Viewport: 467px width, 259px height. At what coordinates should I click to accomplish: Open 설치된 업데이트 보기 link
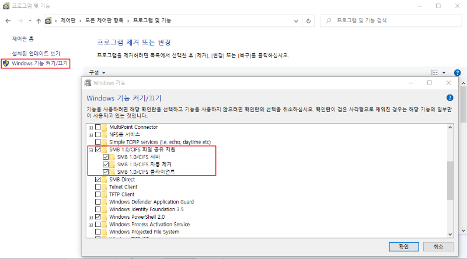point(36,54)
